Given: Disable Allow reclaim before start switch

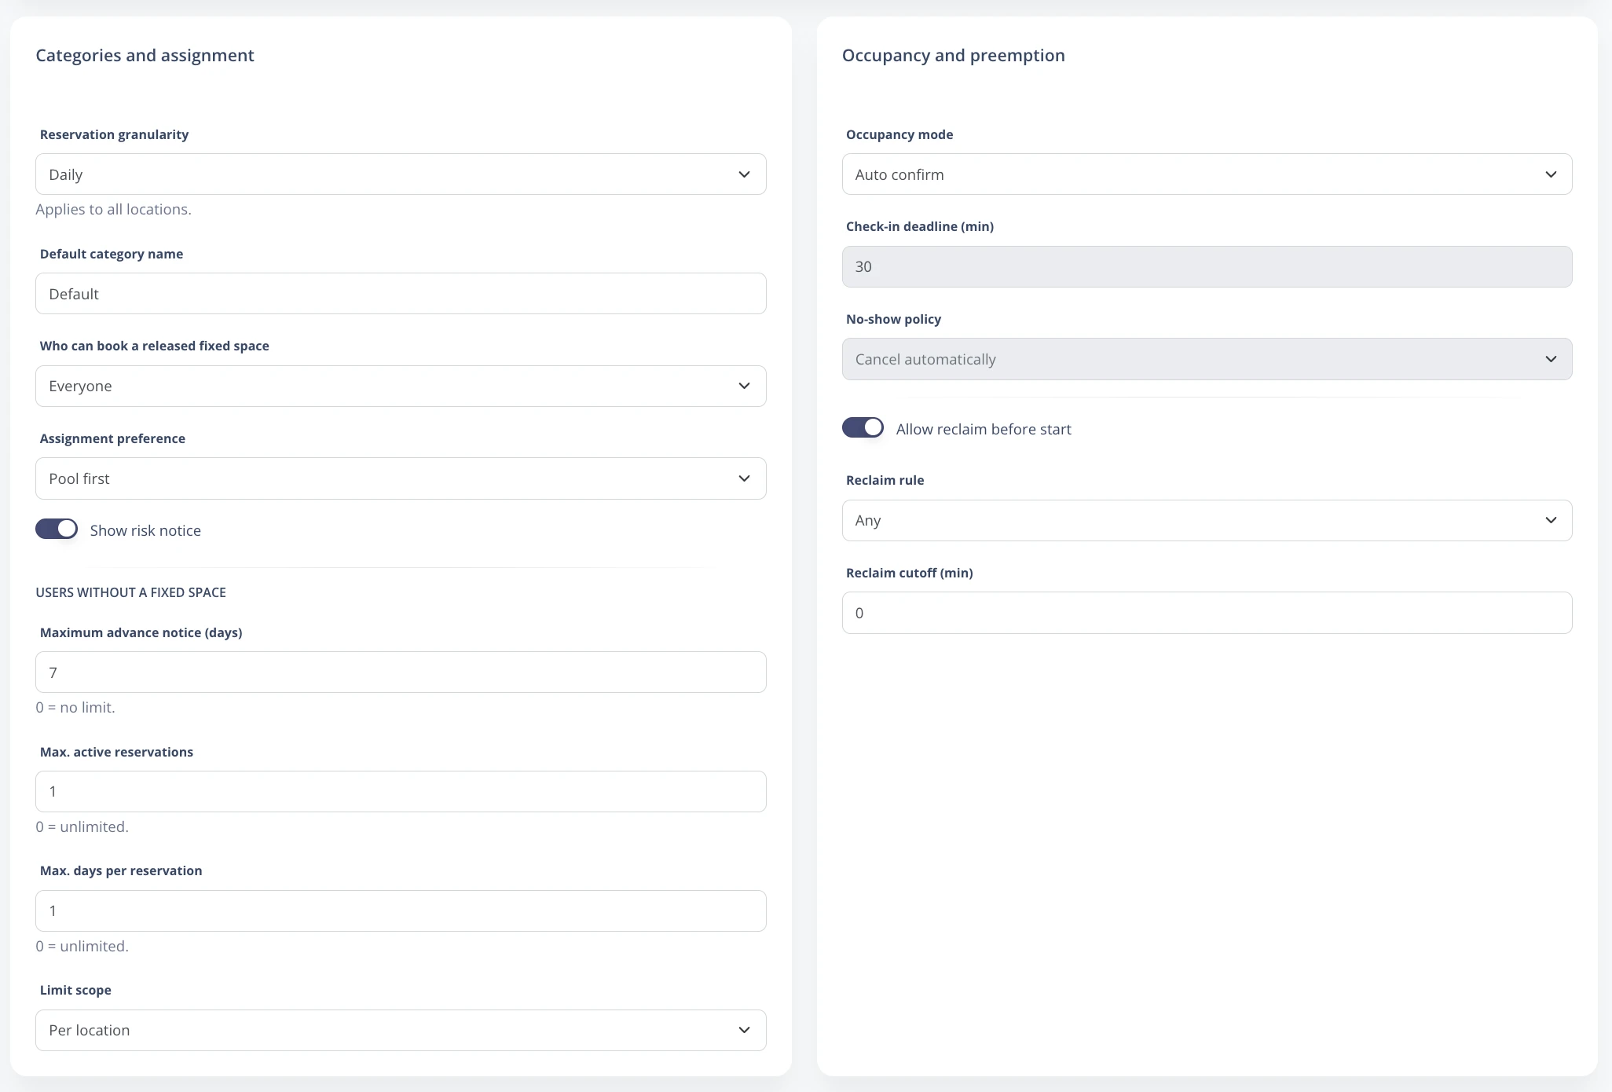Looking at the screenshot, I should [863, 427].
